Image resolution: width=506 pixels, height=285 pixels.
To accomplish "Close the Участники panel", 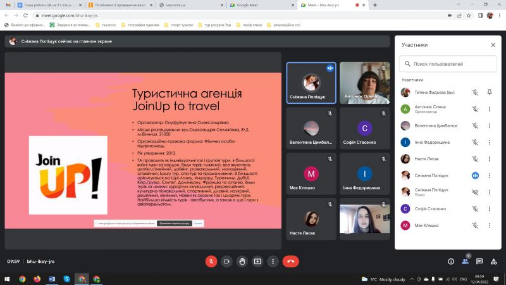I will 493,45.
